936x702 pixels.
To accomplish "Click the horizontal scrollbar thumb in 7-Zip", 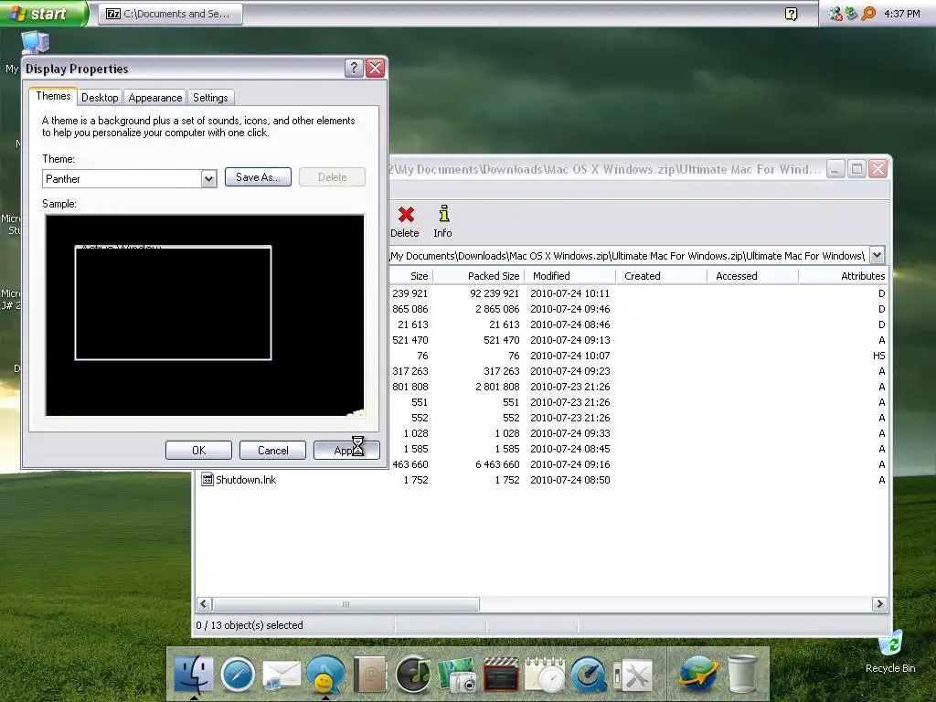I will (x=346, y=604).
